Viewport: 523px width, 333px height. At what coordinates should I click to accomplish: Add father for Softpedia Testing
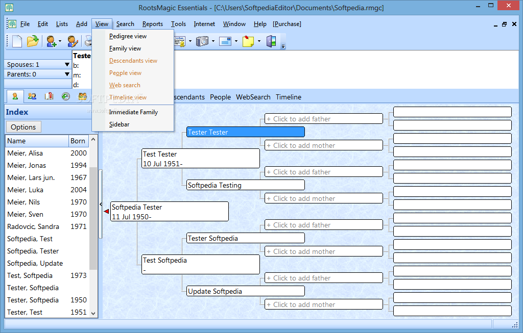[324, 172]
